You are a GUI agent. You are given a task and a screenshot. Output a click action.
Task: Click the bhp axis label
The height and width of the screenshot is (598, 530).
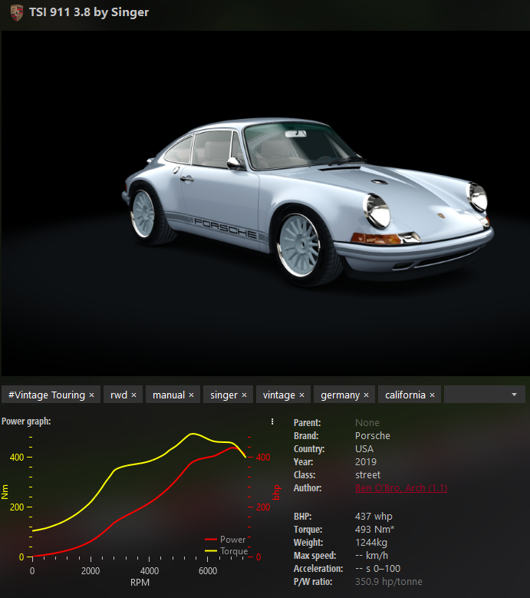(x=276, y=492)
